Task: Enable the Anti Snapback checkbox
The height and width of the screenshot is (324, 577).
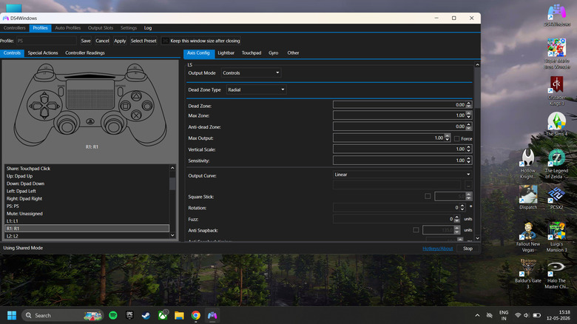Action: 416,230
